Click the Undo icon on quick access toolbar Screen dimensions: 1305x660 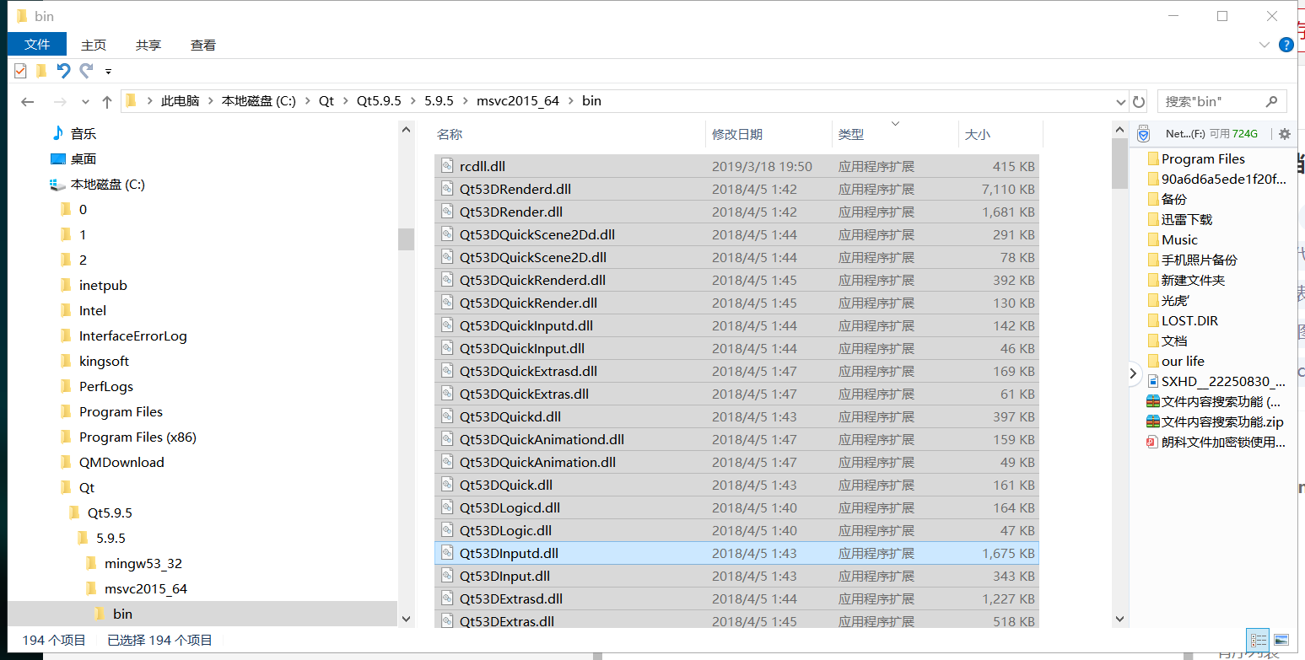(x=63, y=71)
